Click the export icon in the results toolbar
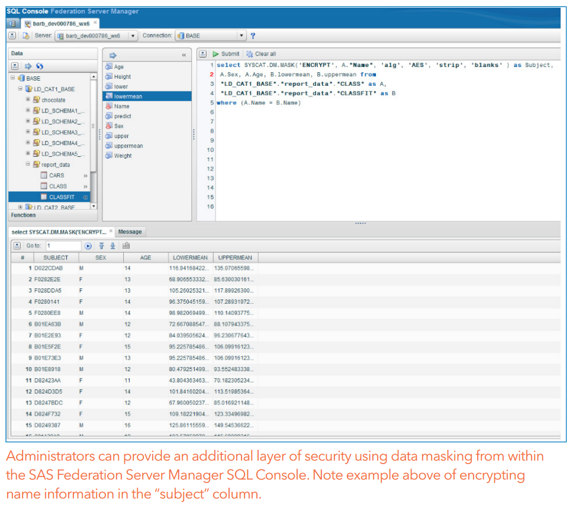 126,245
